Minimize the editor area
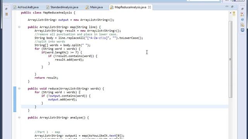Screen dimensions: 248x139 coord(227,7)
